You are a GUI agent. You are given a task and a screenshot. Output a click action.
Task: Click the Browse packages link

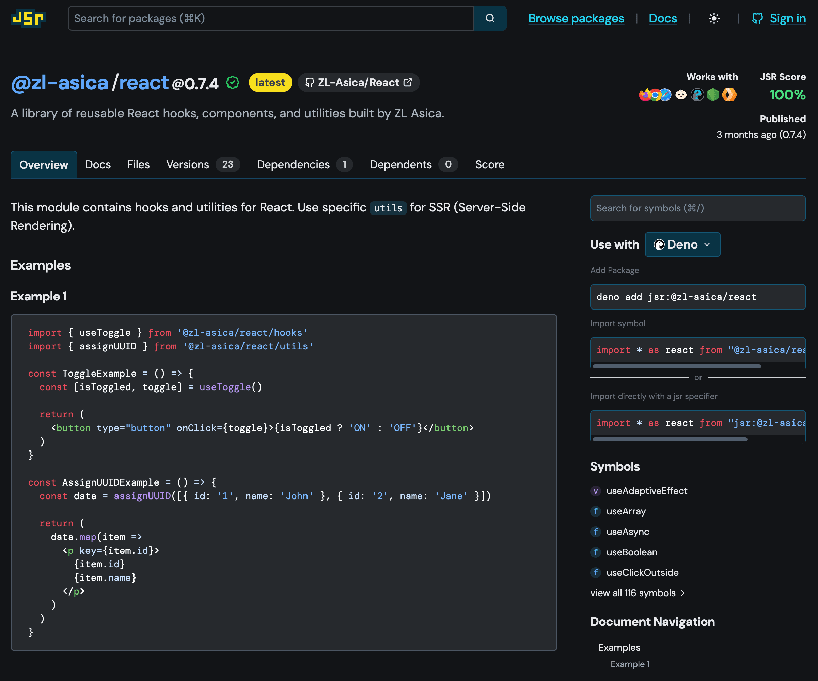(576, 18)
